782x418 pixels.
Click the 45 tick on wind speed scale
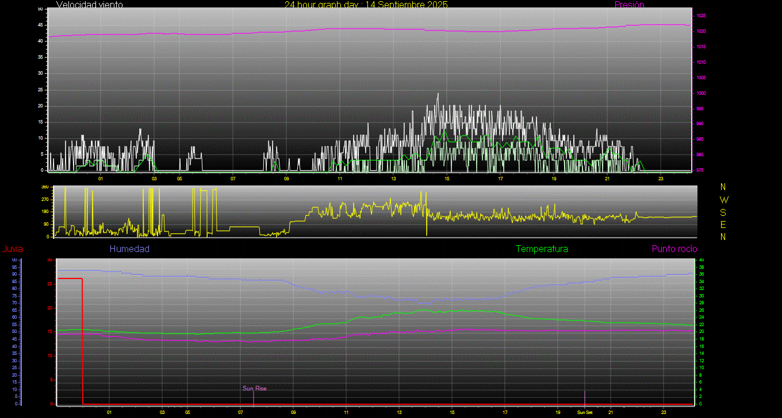(40, 25)
